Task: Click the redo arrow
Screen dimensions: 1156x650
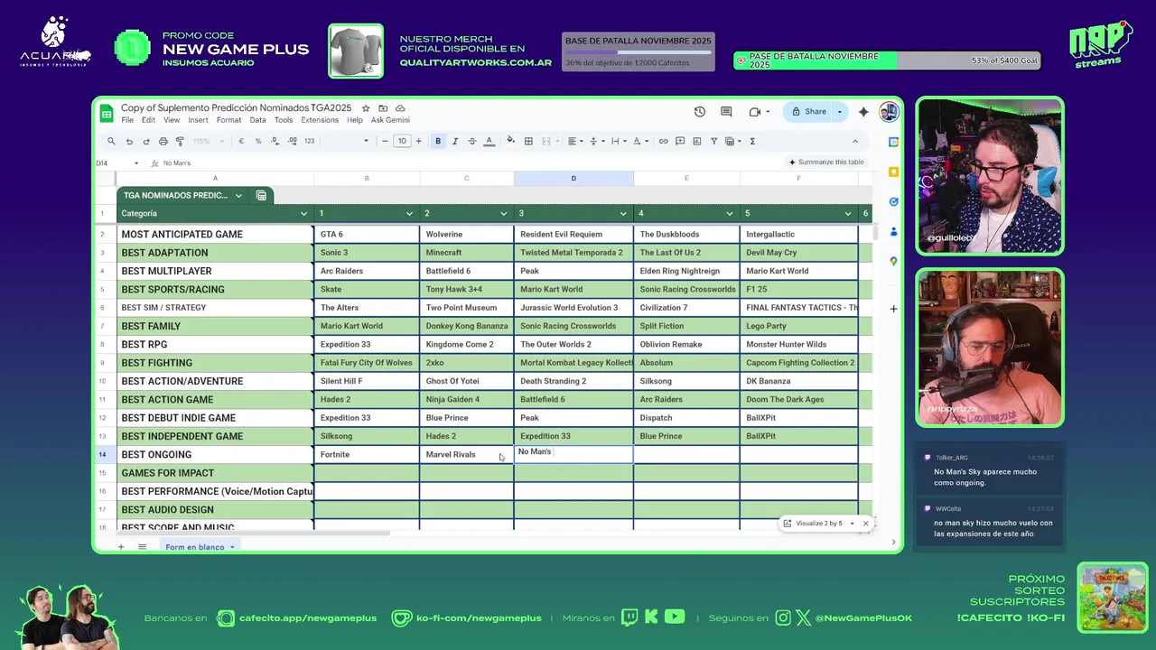Action: click(145, 141)
